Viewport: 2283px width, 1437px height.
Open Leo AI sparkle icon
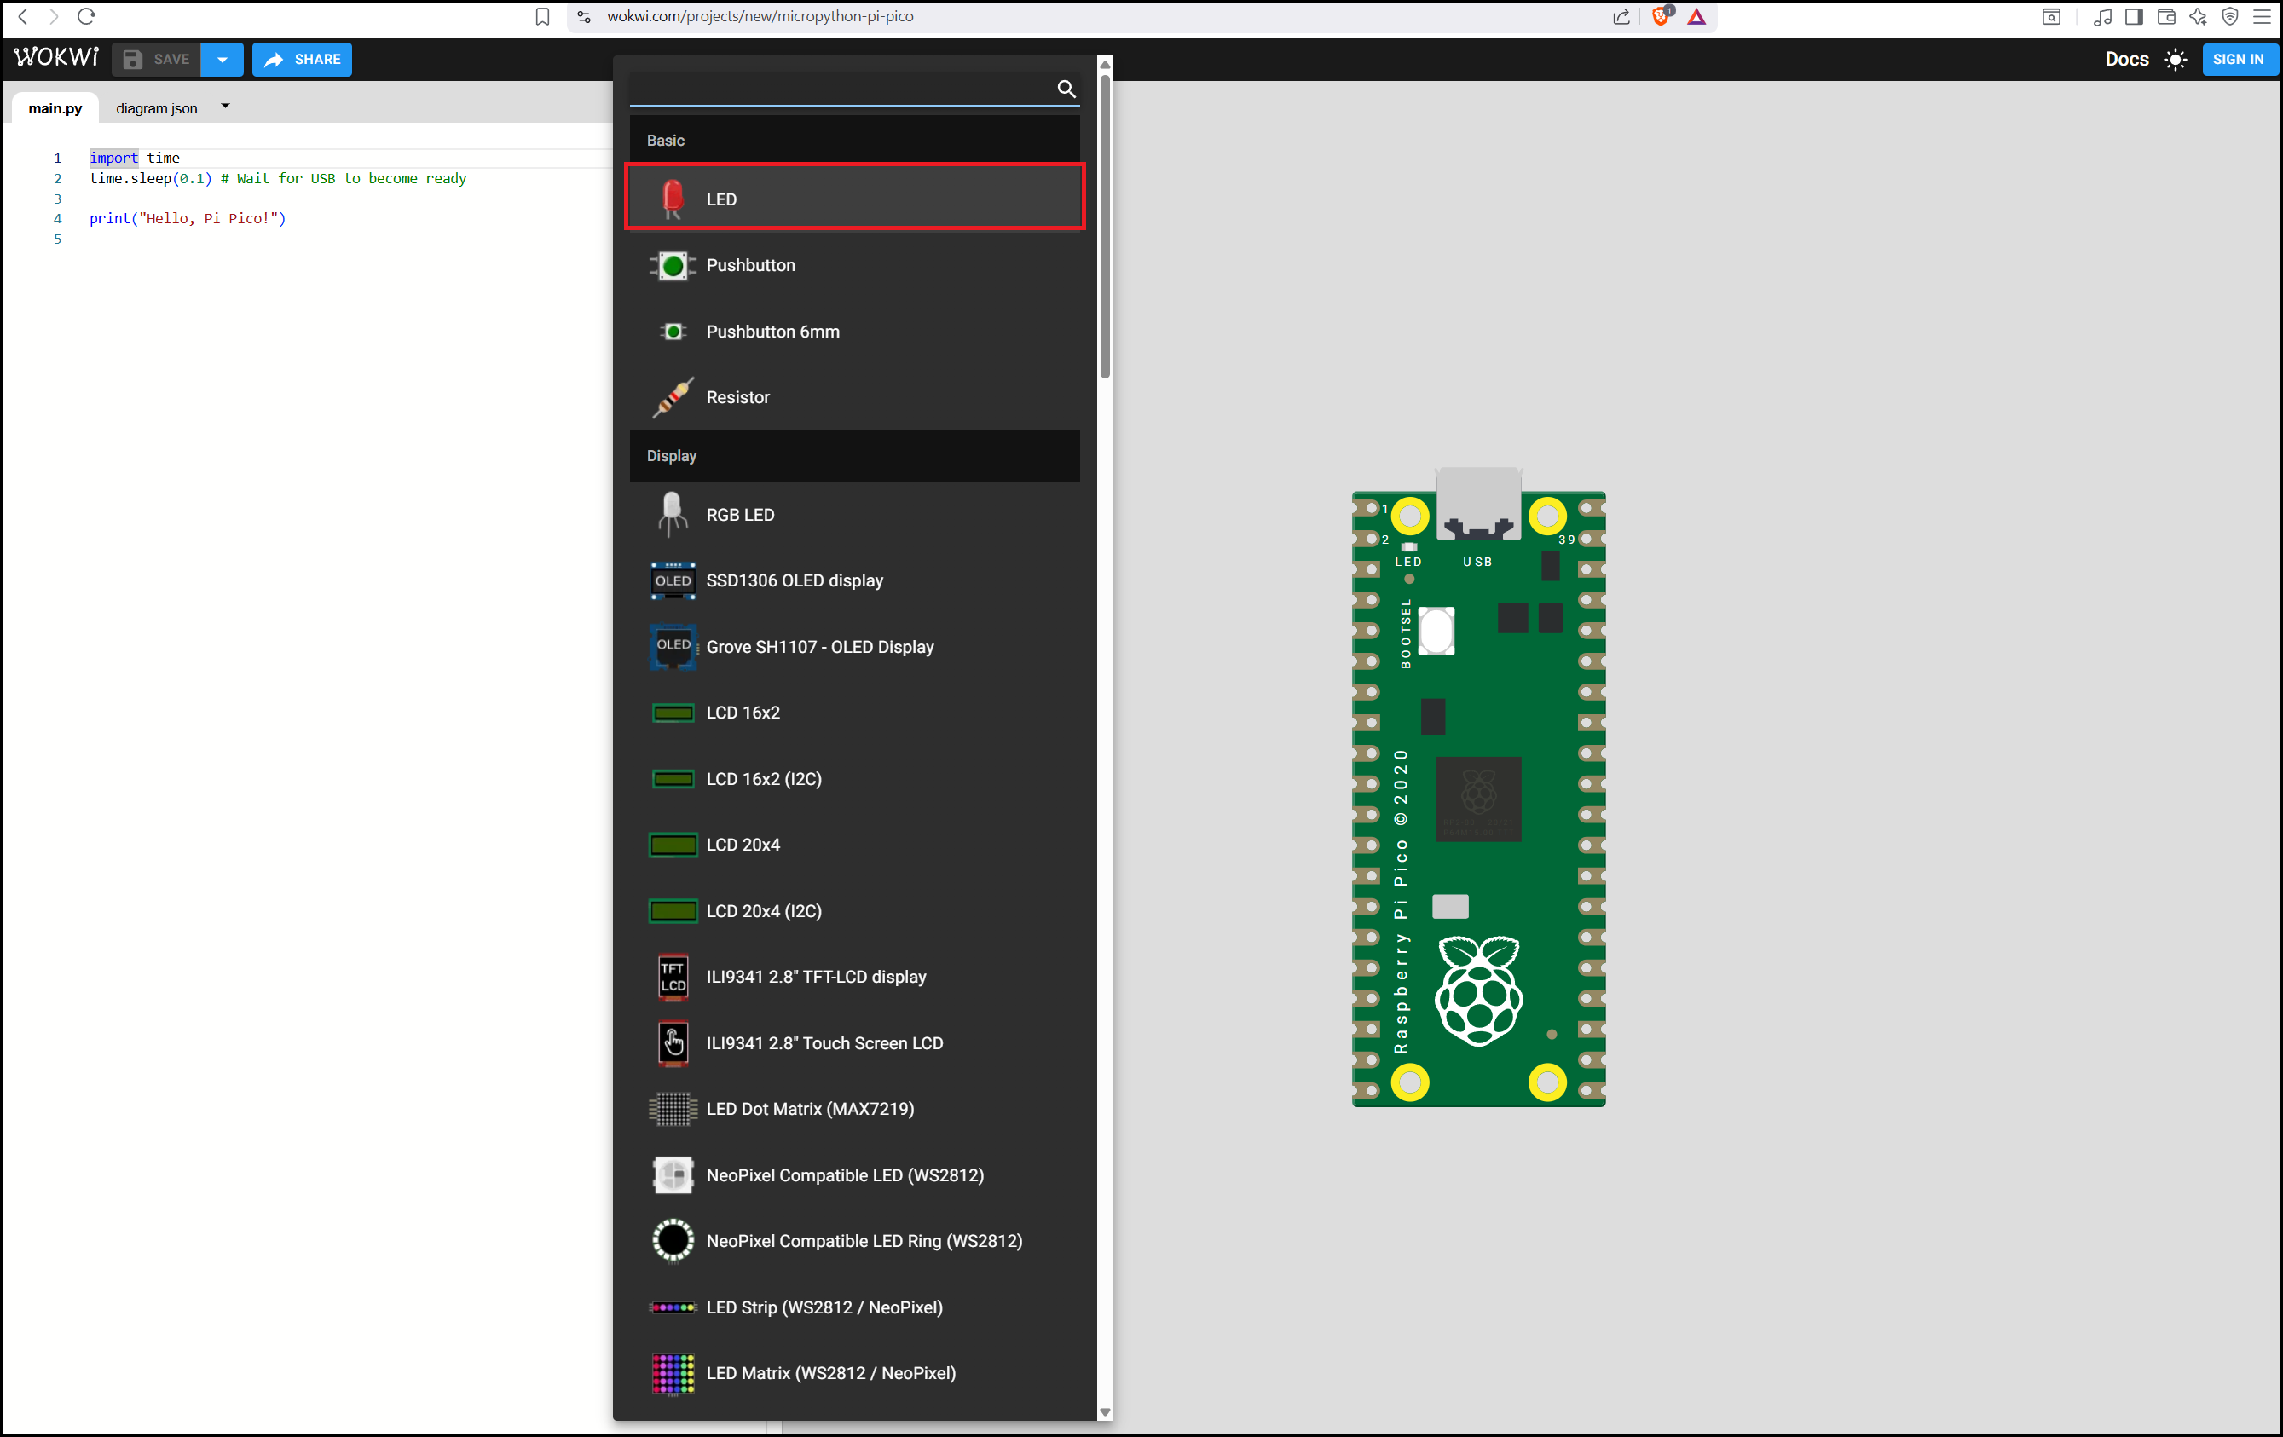[2198, 16]
